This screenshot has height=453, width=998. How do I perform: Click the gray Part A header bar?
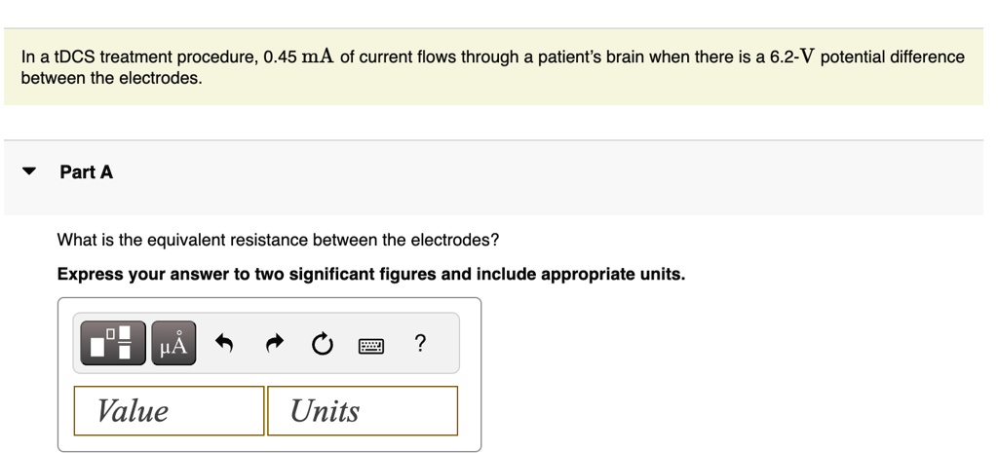(x=493, y=177)
